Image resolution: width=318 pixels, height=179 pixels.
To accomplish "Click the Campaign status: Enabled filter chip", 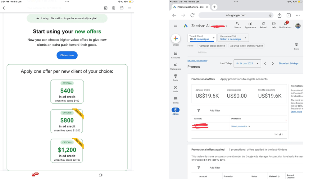I will pyautogui.click(x=212, y=46).
